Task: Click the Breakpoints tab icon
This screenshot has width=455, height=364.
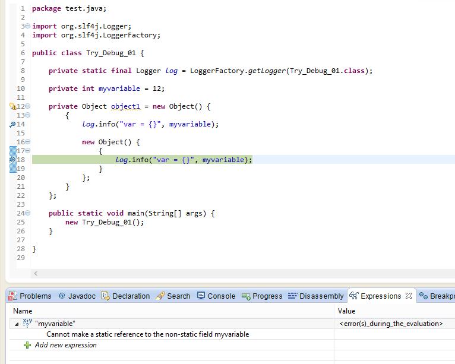Action: tap(424, 296)
